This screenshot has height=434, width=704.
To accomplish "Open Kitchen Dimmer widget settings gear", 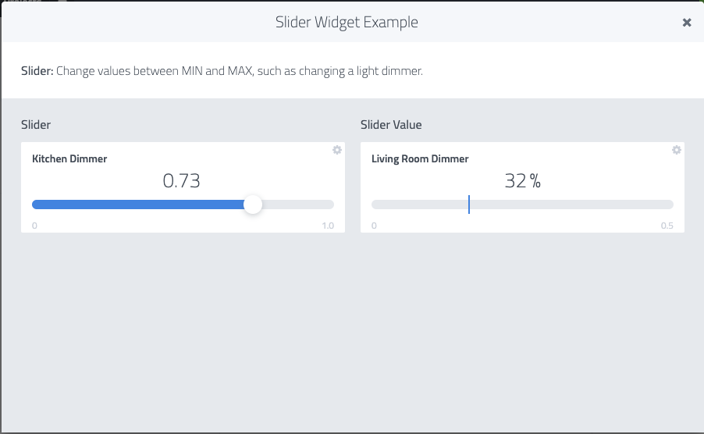I will (x=337, y=150).
